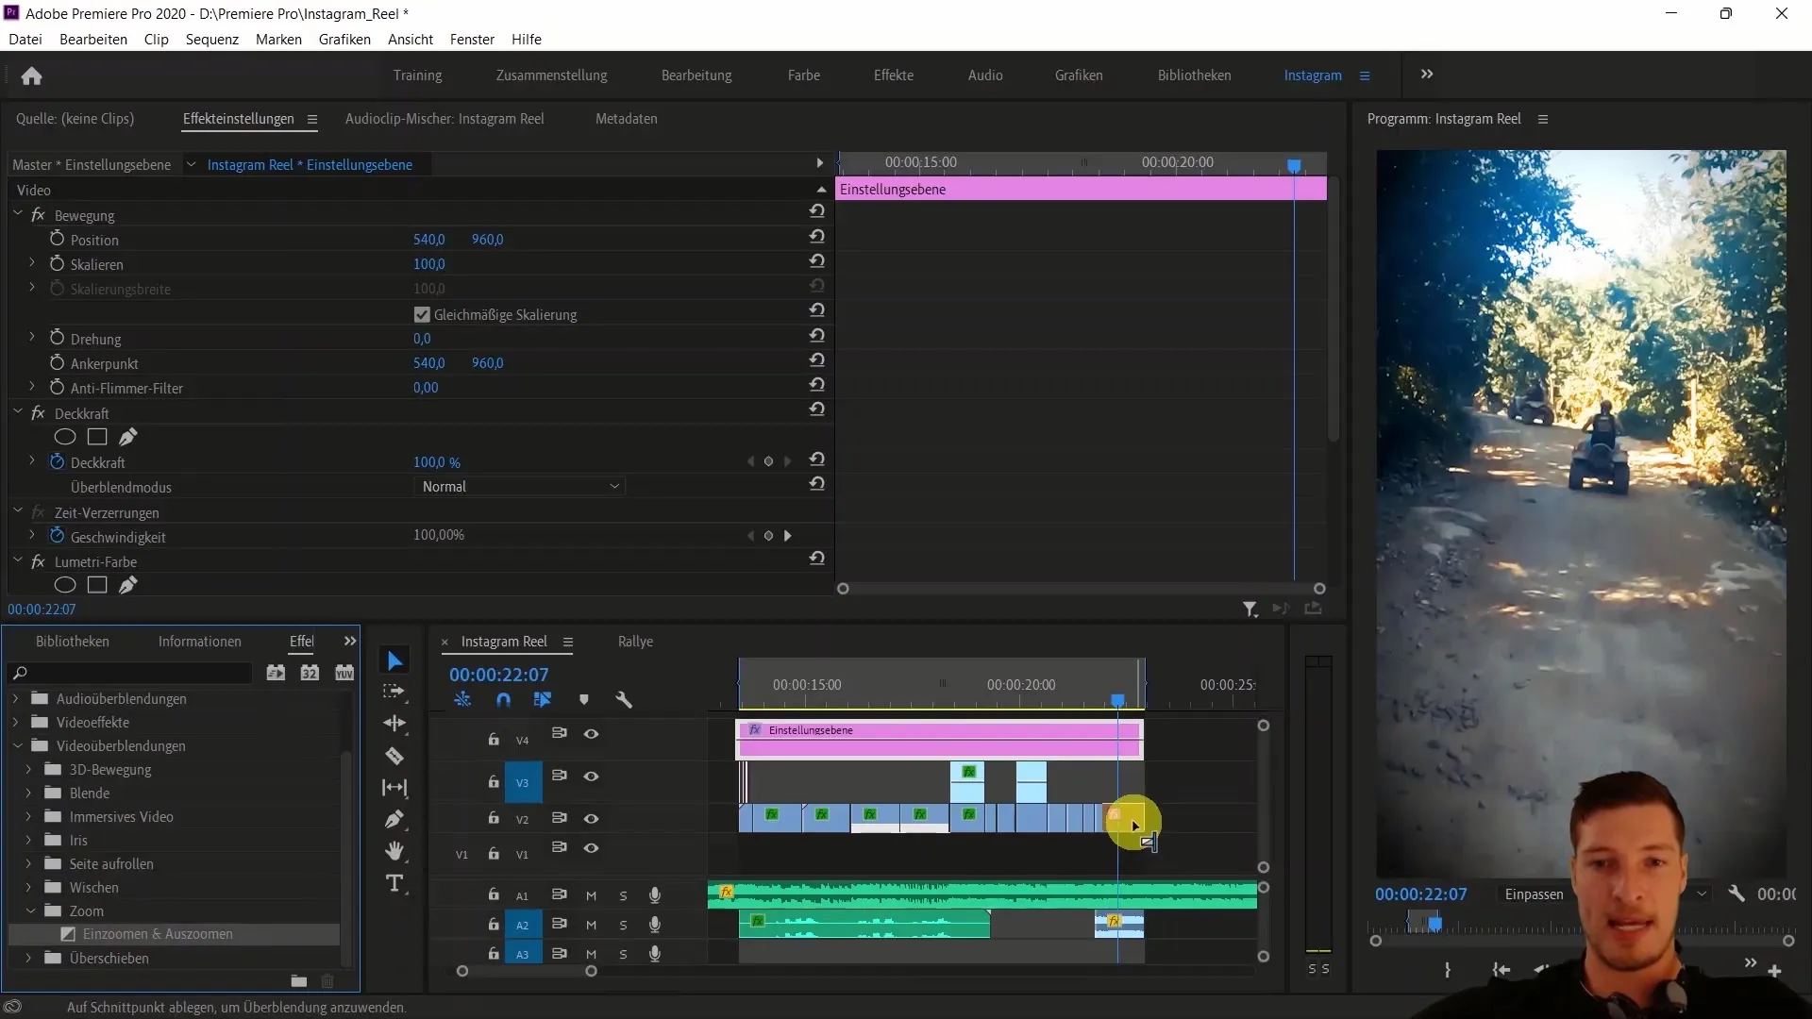Click the Position X value 540,0
Image resolution: width=1812 pixels, height=1019 pixels.
[429, 240]
